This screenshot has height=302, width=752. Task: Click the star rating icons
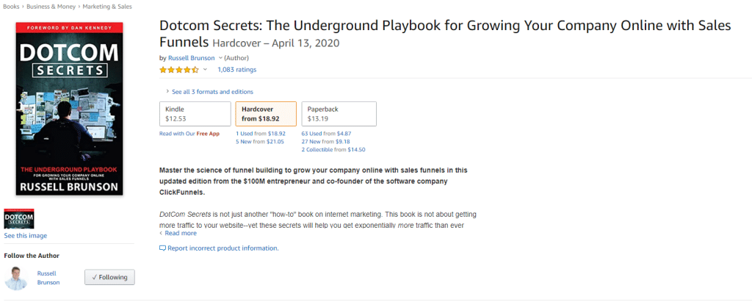(179, 70)
